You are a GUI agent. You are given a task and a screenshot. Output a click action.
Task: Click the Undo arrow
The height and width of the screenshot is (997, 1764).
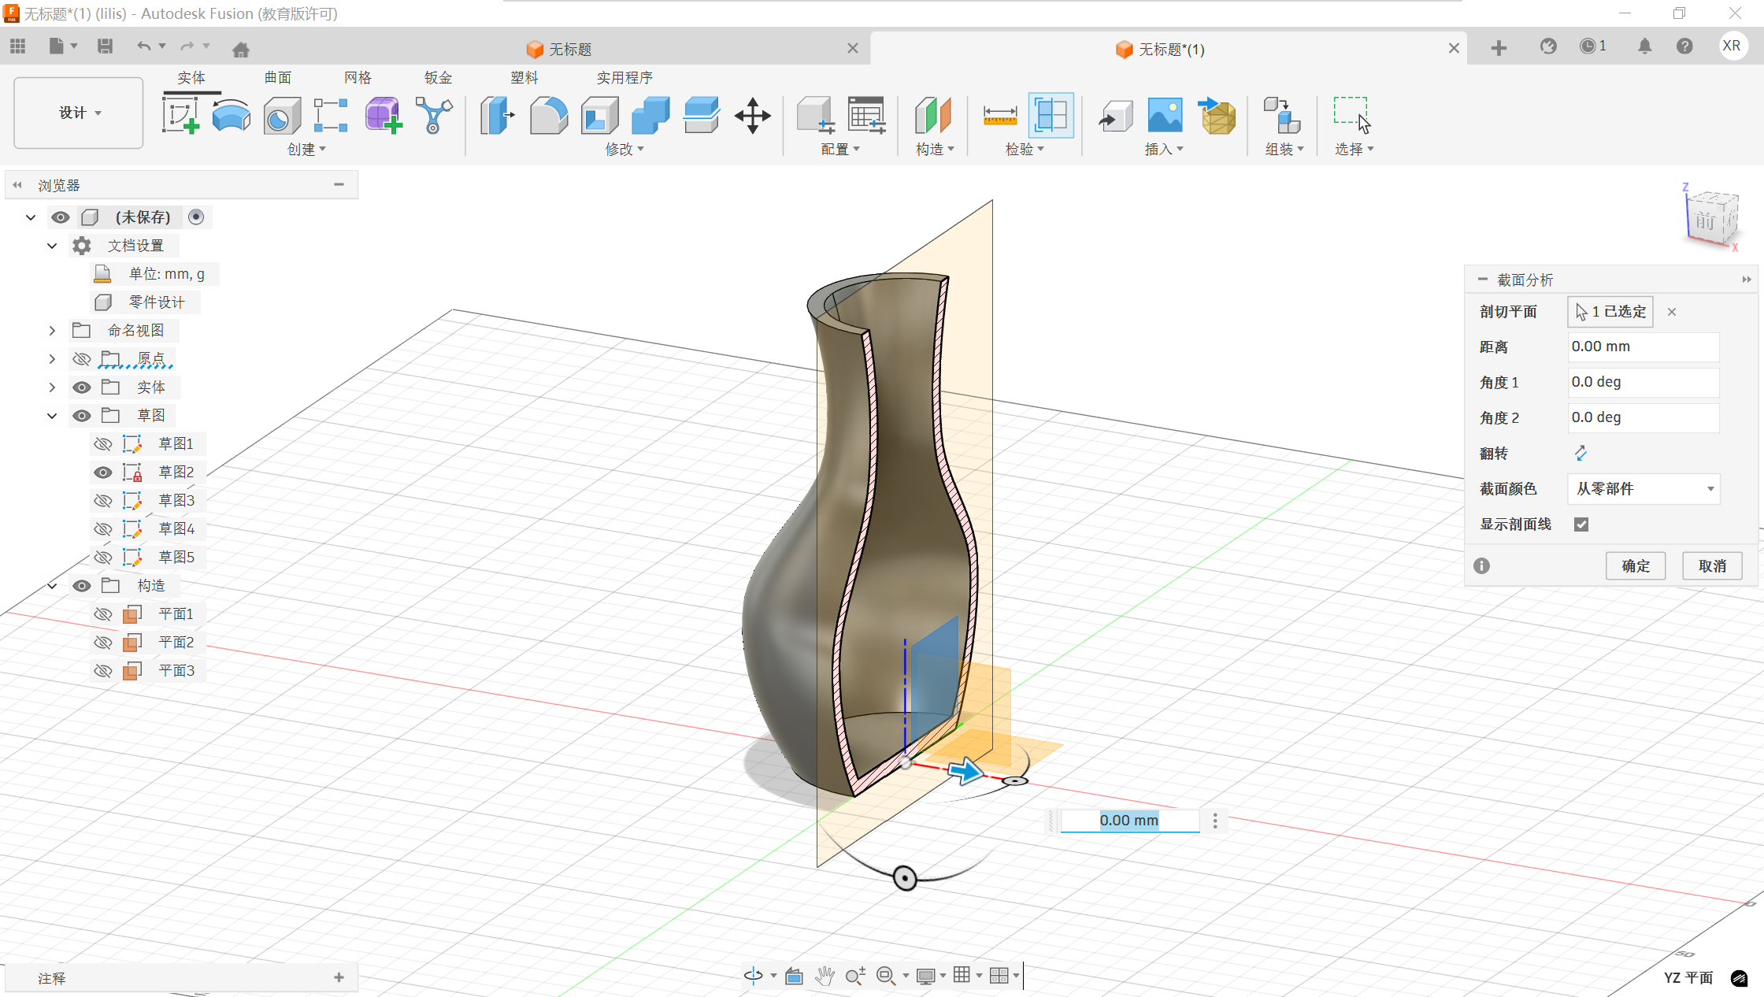coord(143,46)
